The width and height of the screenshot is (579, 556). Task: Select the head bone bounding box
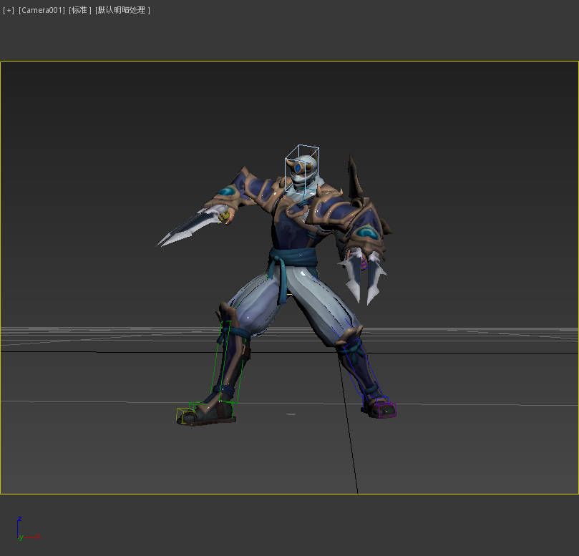tap(302, 172)
